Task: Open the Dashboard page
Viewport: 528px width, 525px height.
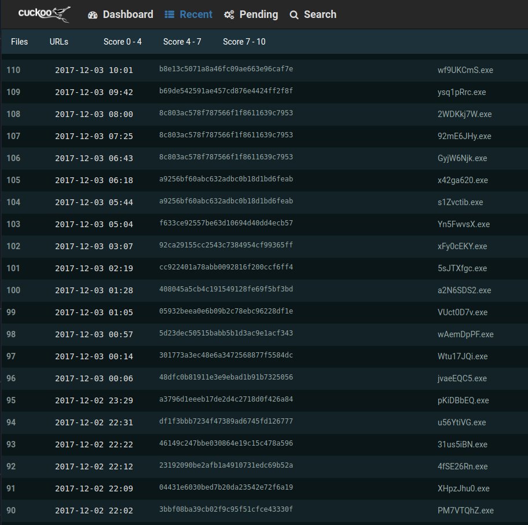Action: pyautogui.click(x=120, y=14)
